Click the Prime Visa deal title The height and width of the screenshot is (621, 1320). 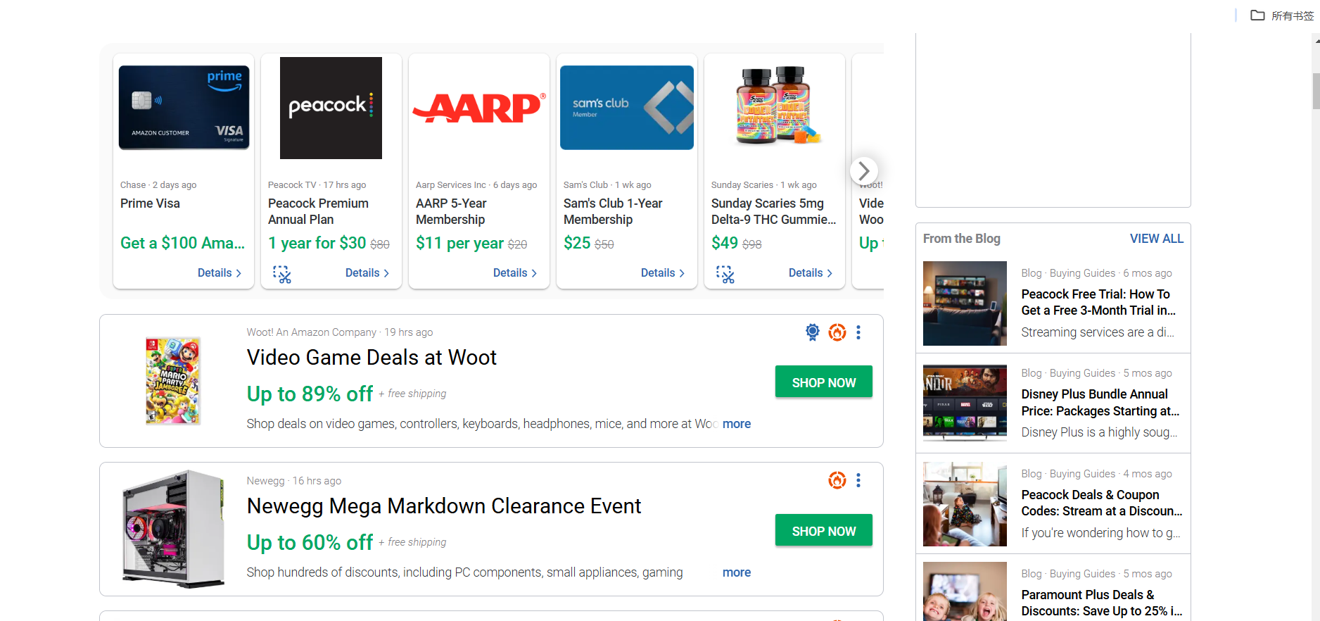pos(150,203)
